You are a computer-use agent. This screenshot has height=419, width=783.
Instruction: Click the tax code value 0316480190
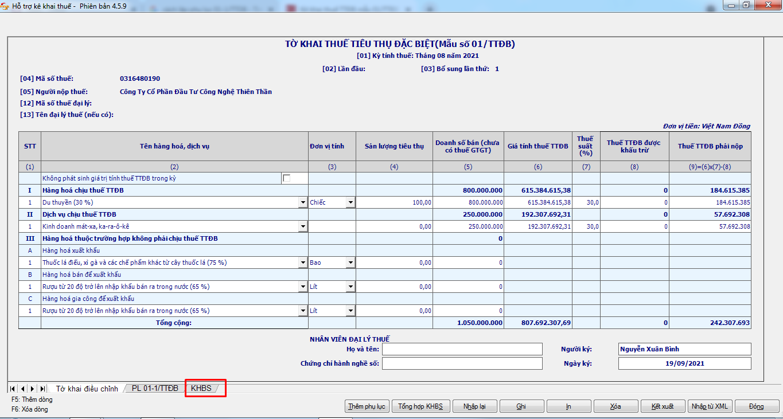(140, 79)
